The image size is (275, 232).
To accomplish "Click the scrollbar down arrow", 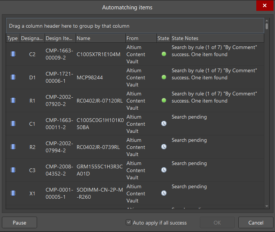I will (267, 206).
